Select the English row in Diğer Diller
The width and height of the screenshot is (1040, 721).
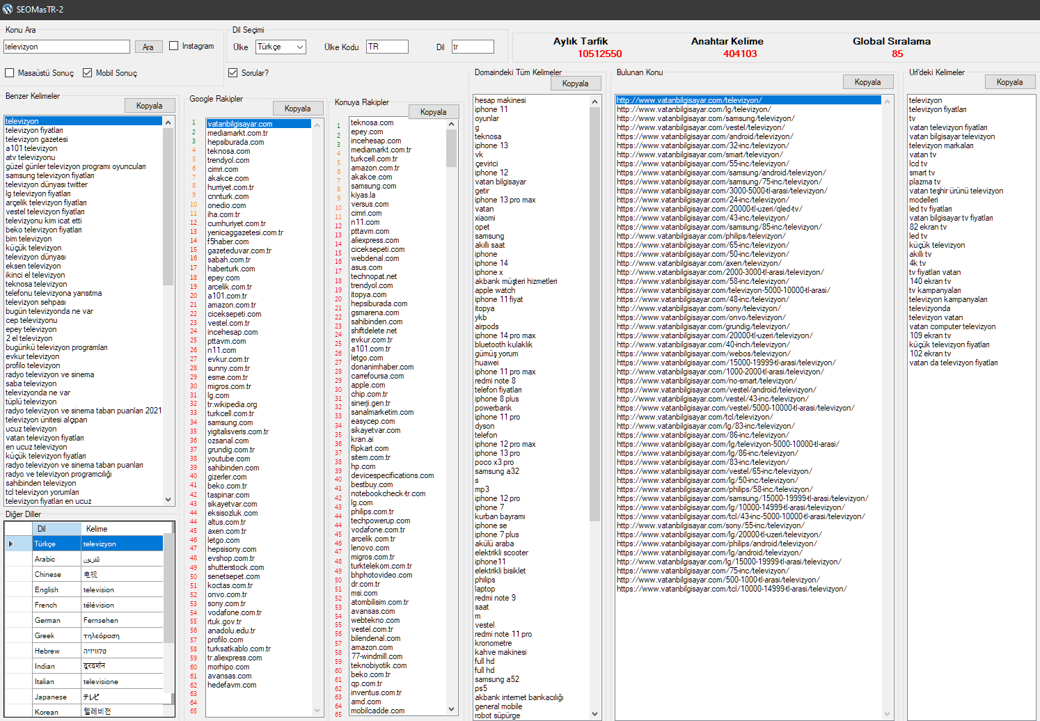pos(84,589)
